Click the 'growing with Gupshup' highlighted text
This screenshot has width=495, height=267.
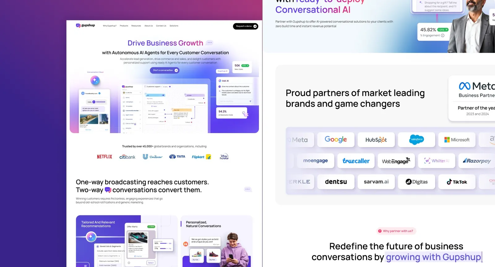point(433,257)
